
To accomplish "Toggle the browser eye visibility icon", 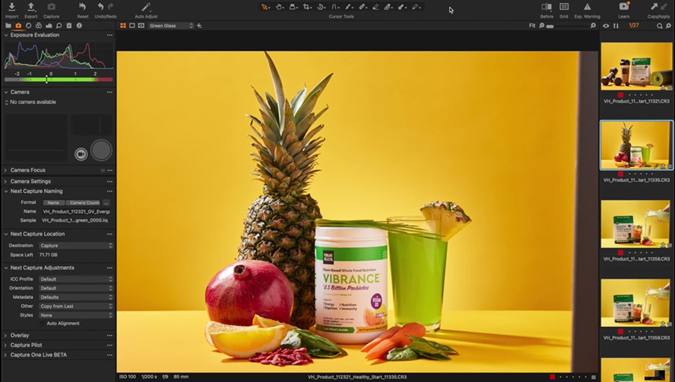I will (605, 26).
